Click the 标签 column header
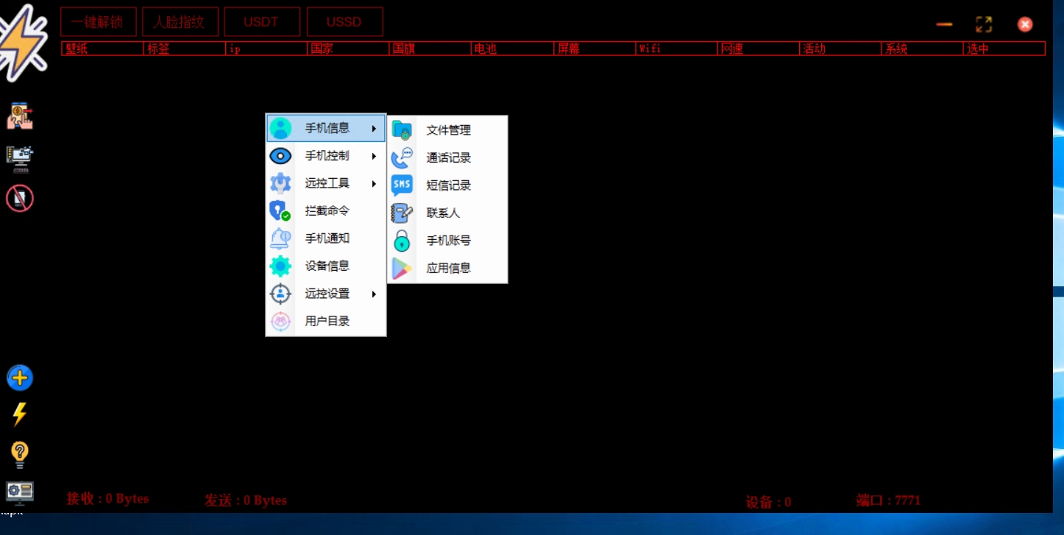1064x535 pixels. [x=185, y=49]
